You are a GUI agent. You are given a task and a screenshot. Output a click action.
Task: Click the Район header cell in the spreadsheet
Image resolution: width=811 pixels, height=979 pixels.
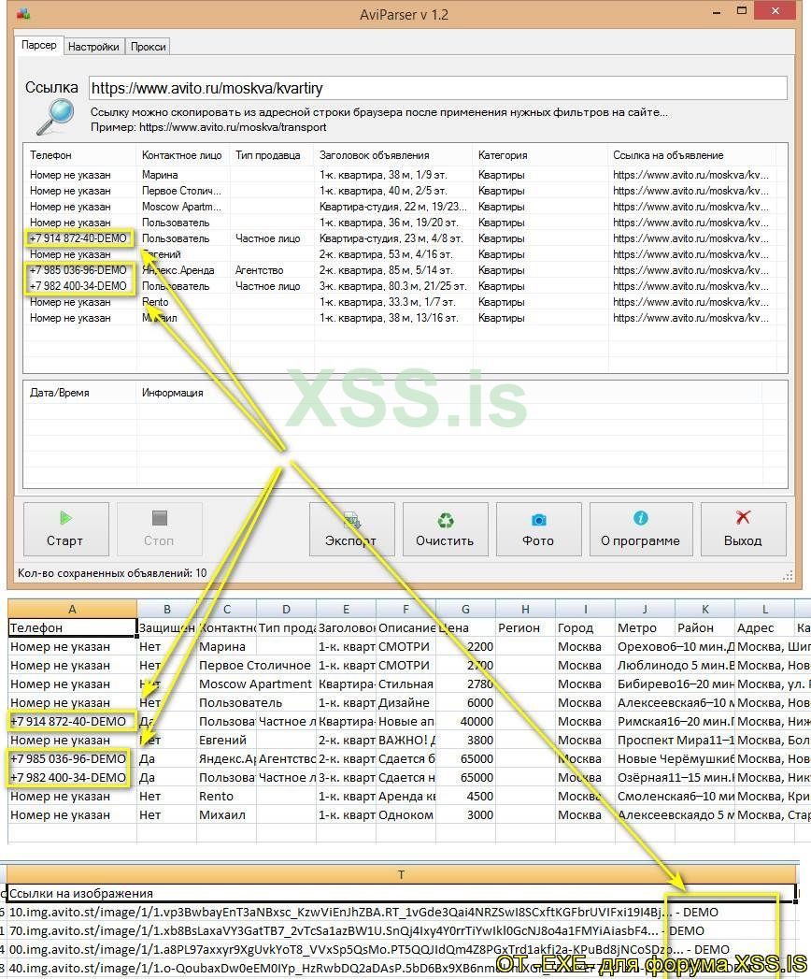click(704, 628)
